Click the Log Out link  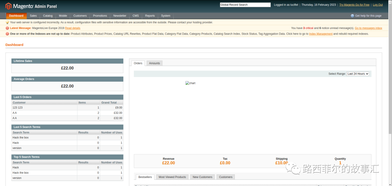[x=378, y=5]
